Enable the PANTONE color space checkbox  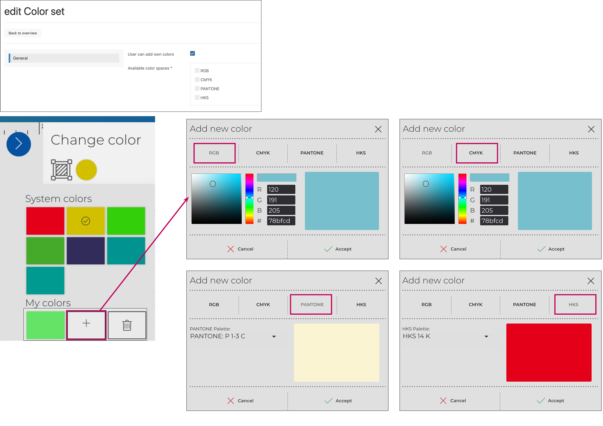click(197, 89)
